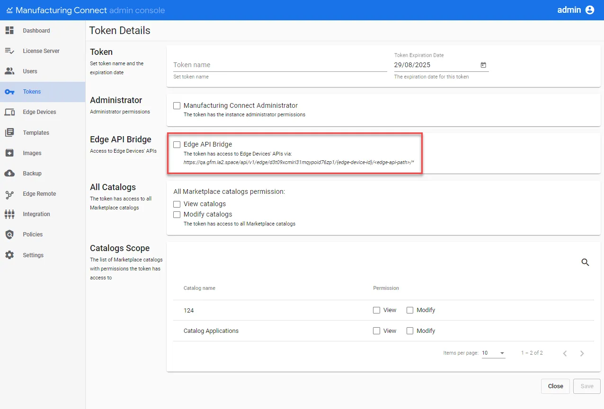Click the Images archive icon
The height and width of the screenshot is (409, 604).
point(9,153)
